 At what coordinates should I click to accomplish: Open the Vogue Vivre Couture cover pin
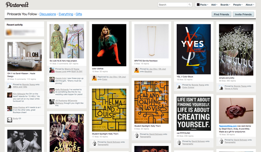[x=67, y=133]
